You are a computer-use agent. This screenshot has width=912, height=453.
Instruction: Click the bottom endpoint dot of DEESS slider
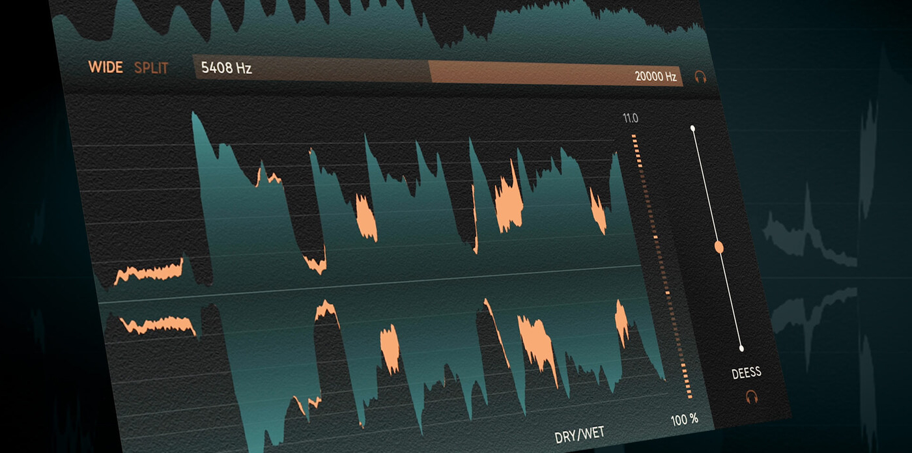click(741, 348)
